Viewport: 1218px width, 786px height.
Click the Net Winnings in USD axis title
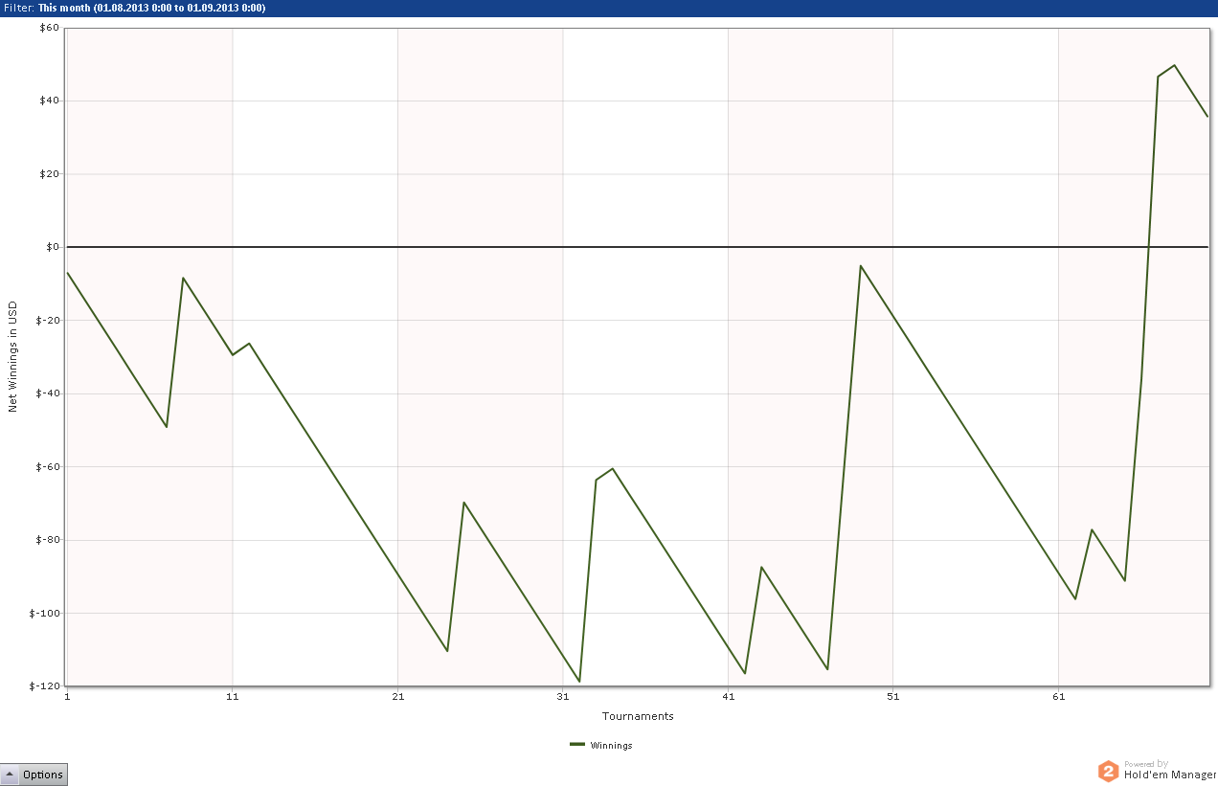(12, 356)
